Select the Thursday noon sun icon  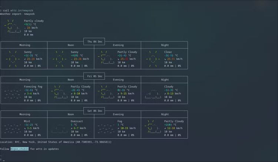point(59,59)
